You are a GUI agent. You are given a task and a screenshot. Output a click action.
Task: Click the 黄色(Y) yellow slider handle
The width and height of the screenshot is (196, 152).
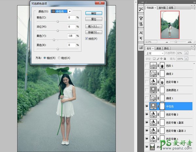(54, 40)
